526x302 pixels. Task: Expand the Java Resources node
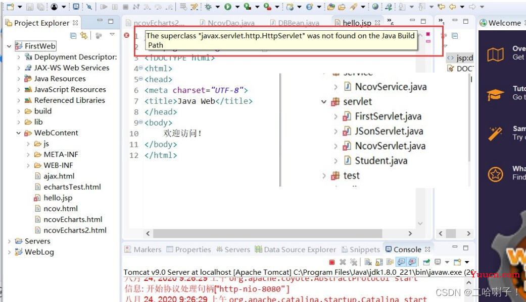[x=19, y=79]
